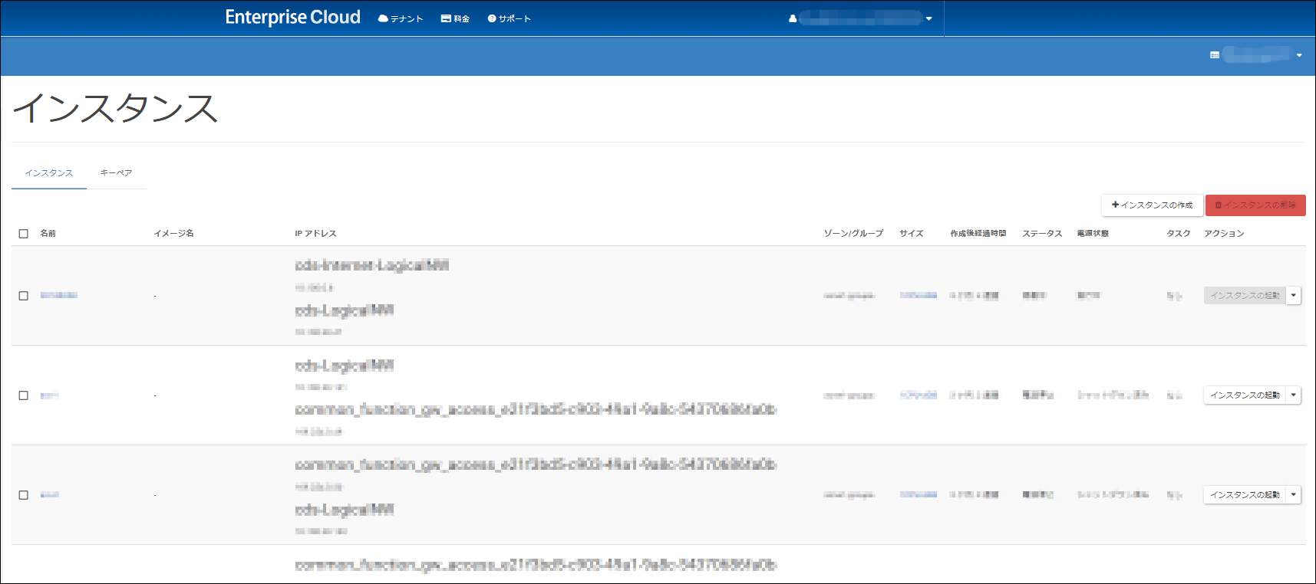Viewport: 1316px width, 584px height.
Task: Click common_function_gw_access network in the third row
Action: pyautogui.click(x=536, y=464)
